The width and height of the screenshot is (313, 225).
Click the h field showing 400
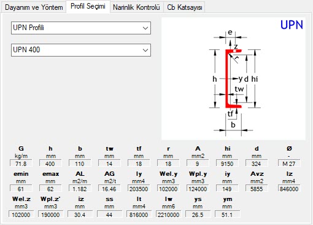coord(50,164)
